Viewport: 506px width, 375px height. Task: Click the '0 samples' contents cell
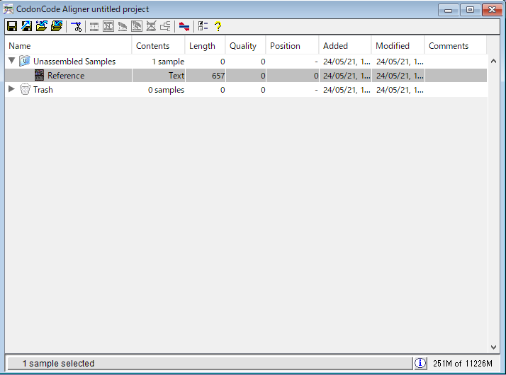click(159, 90)
